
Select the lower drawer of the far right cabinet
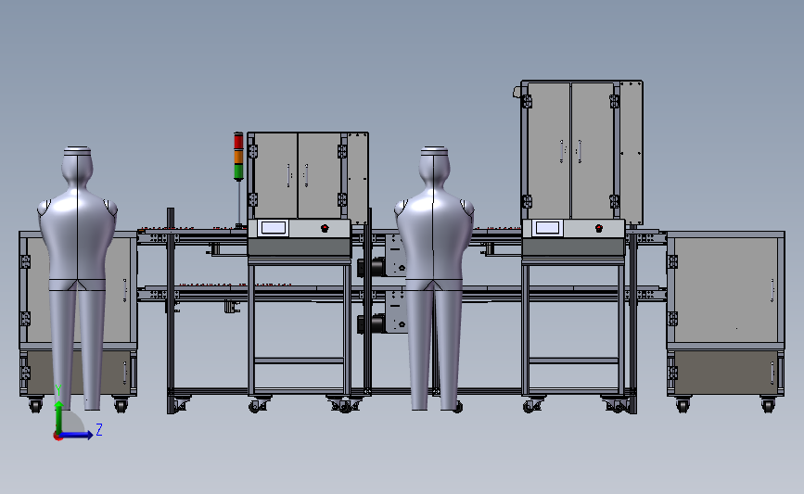click(725, 373)
